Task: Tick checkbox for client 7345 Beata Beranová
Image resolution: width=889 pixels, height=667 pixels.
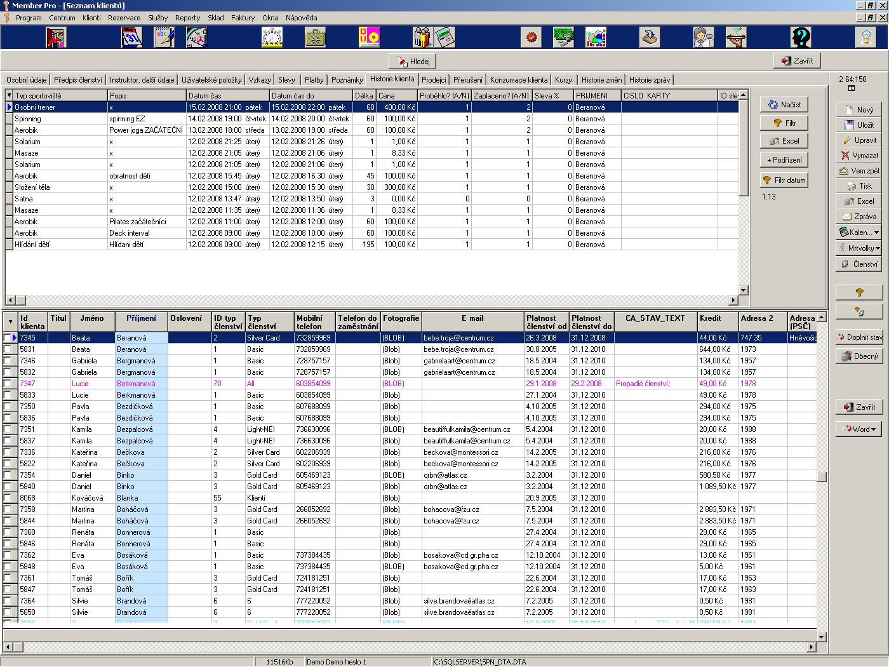Action: pos(8,338)
